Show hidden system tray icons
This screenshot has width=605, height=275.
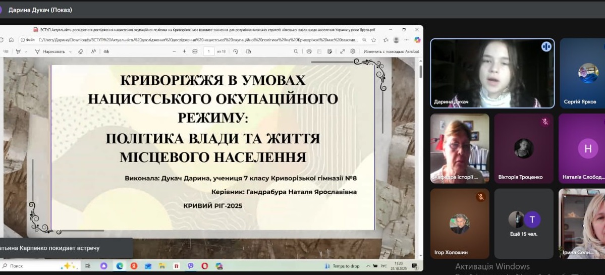click(x=368, y=266)
